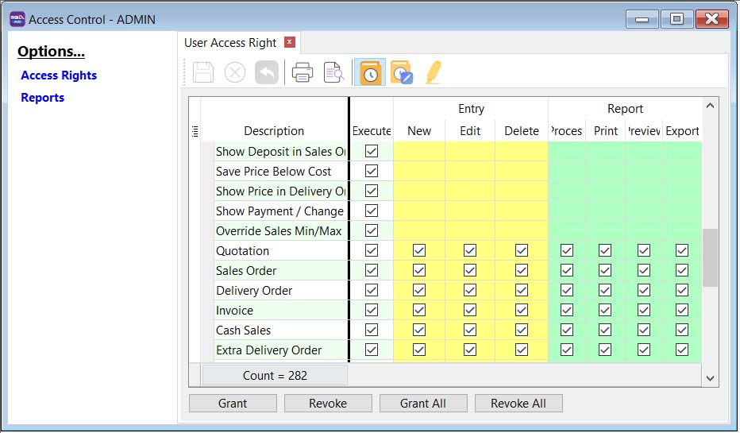The height and width of the screenshot is (433, 740).
Task: Disable Export checkbox for Cash Sales
Action: [x=681, y=331]
